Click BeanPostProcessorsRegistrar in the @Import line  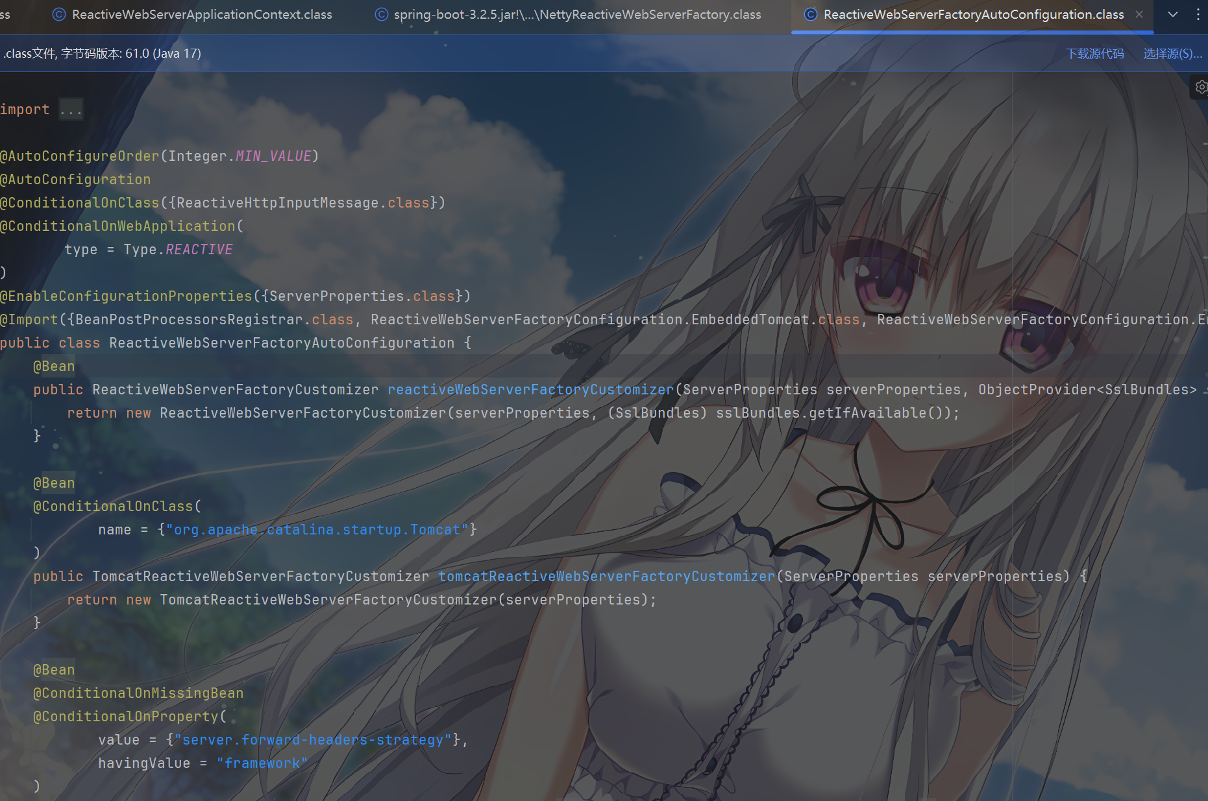pyautogui.click(x=189, y=319)
